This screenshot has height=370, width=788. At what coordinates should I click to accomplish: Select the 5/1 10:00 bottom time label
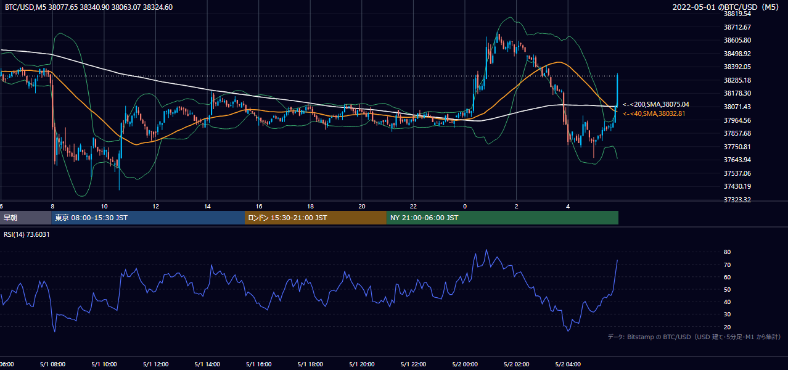tap(104, 364)
